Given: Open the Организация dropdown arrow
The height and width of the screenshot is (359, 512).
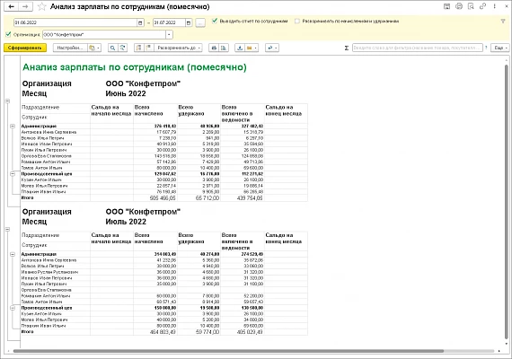Looking at the screenshot, I should tap(169, 35).
